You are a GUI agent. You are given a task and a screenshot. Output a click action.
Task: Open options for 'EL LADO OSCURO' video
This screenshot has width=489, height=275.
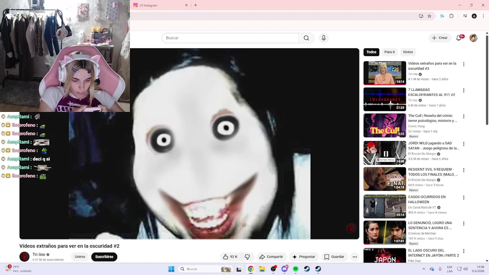pos(464,251)
